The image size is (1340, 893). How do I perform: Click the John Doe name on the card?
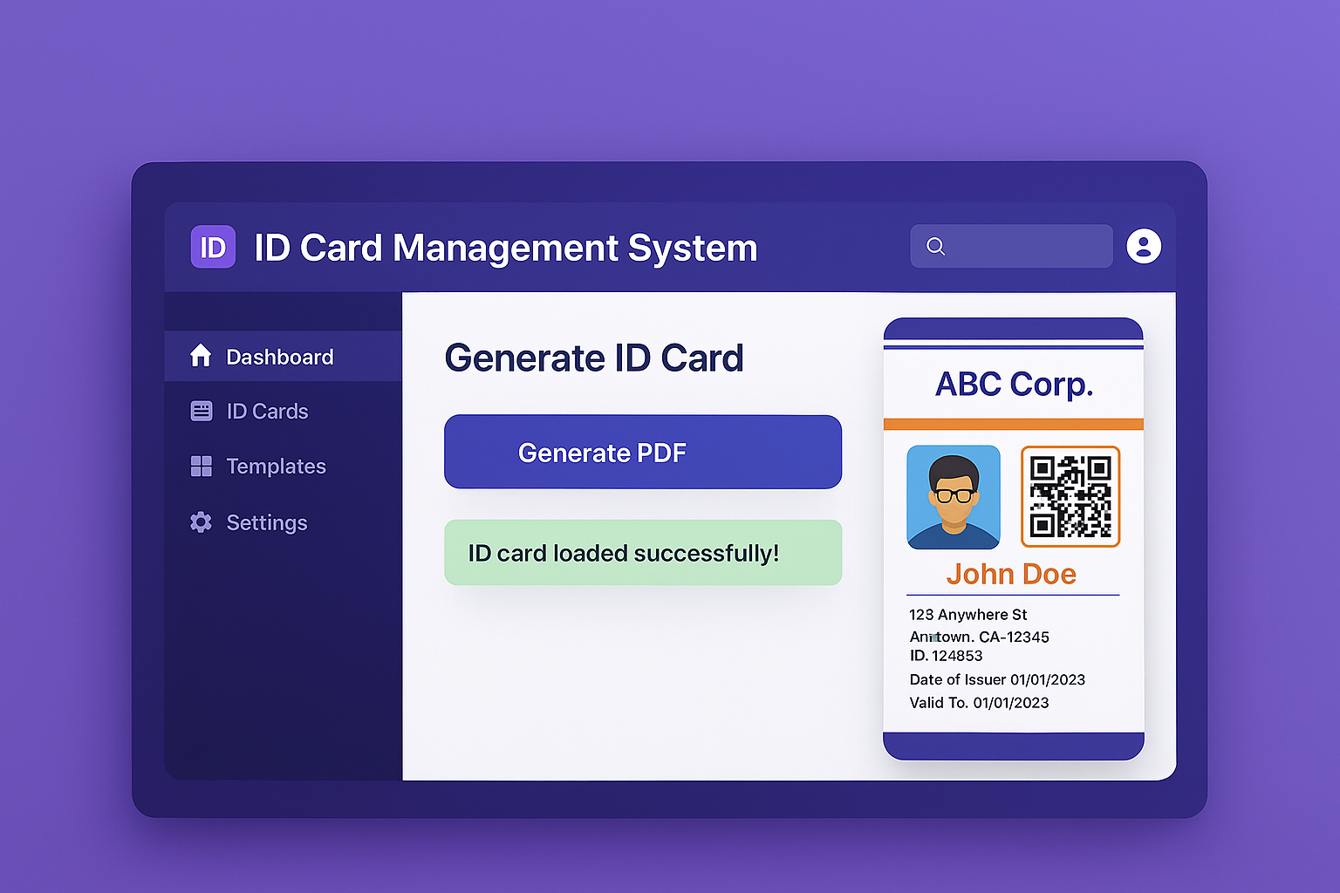tap(1012, 574)
